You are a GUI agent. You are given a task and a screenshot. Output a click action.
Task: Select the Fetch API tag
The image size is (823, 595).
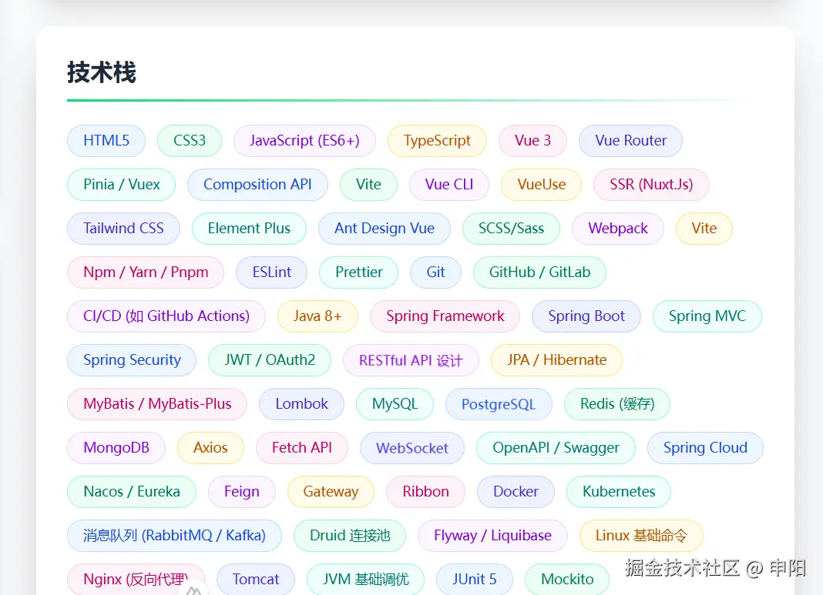302,448
